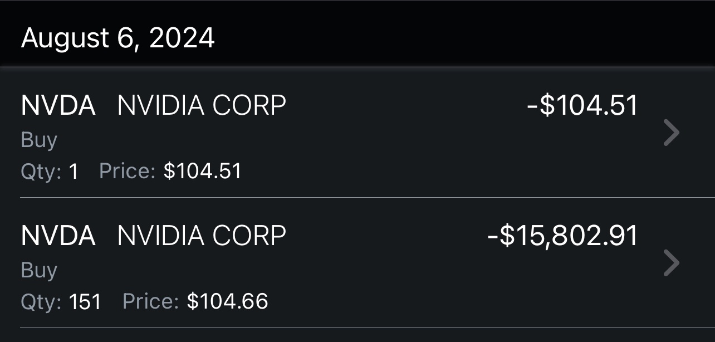Select the $104.66 unit price value

coord(227,301)
